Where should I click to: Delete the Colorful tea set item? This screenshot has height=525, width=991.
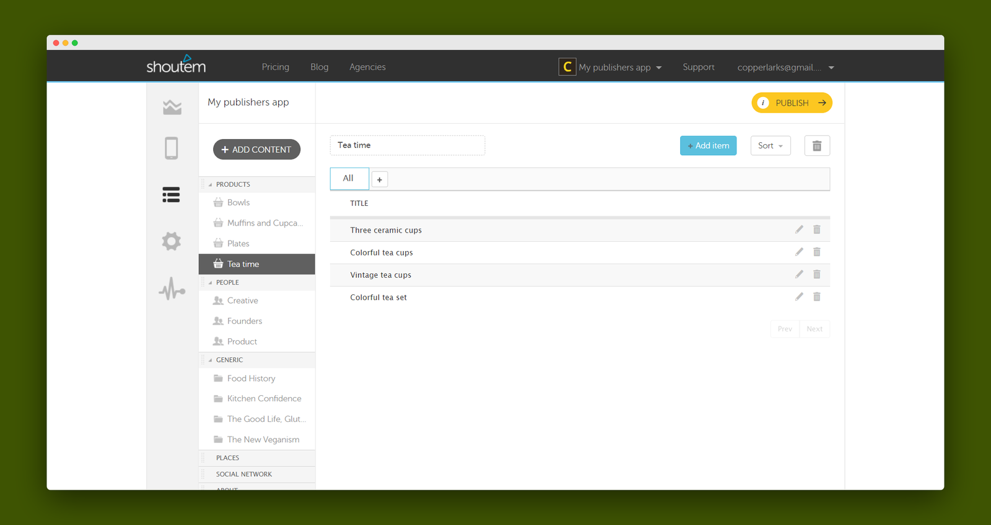click(x=817, y=297)
